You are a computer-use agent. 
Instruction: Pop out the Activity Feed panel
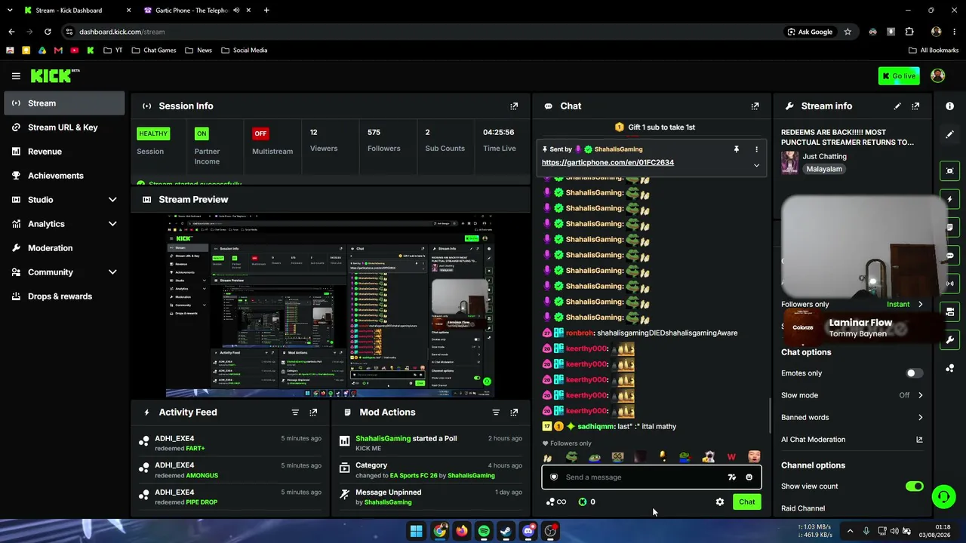313,413
